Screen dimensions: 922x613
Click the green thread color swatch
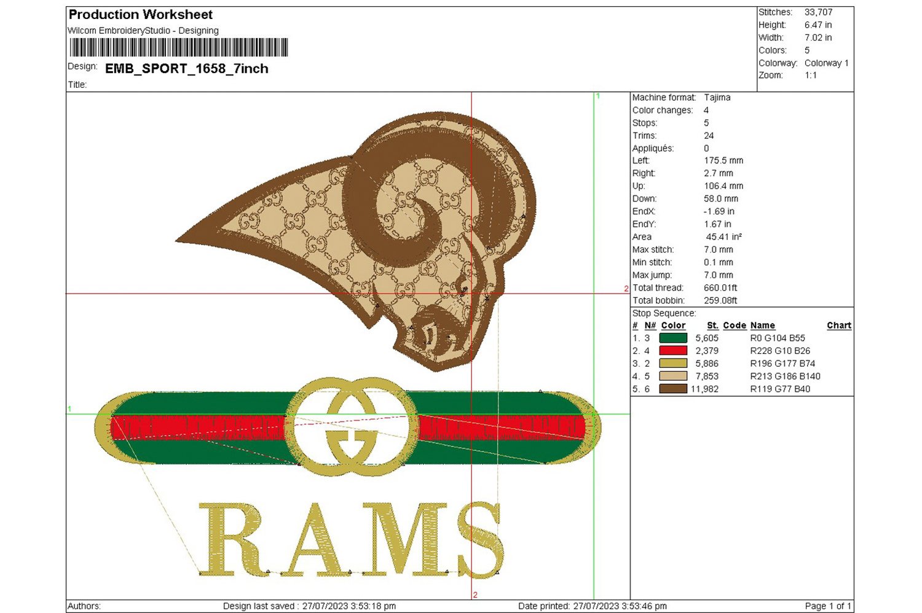pyautogui.click(x=673, y=338)
